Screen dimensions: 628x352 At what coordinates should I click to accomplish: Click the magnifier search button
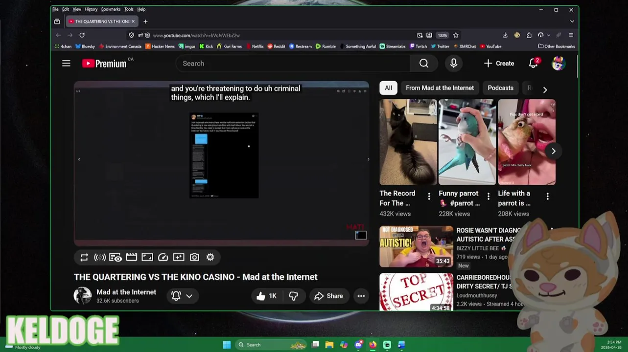(424, 64)
